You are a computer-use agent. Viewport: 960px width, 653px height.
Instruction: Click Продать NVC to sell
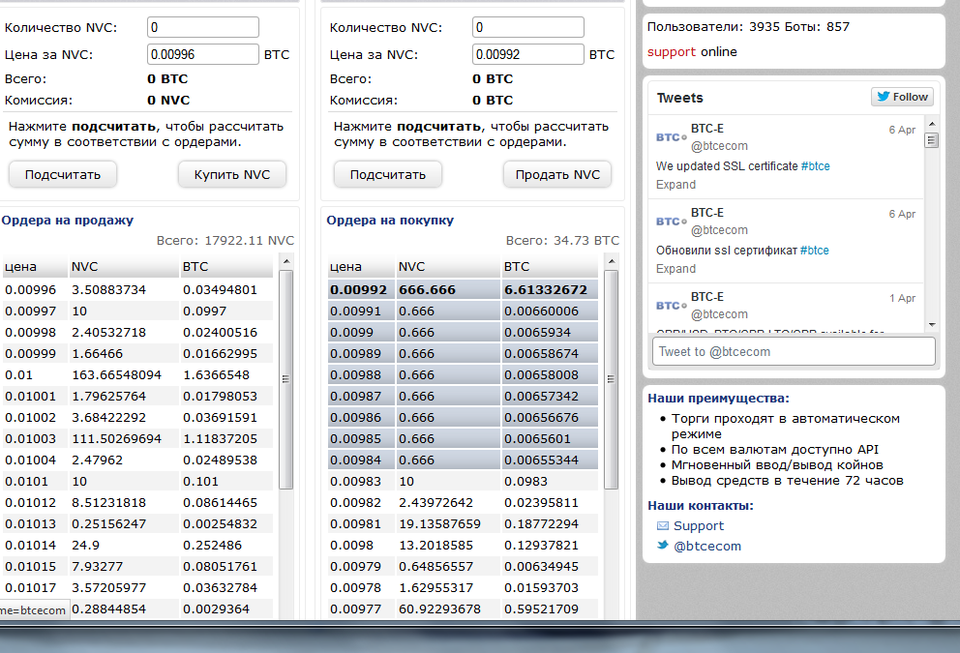557,175
